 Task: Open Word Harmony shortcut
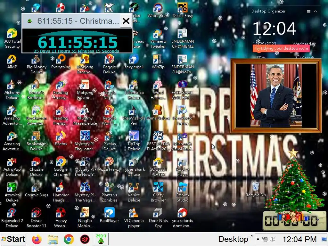158,90
